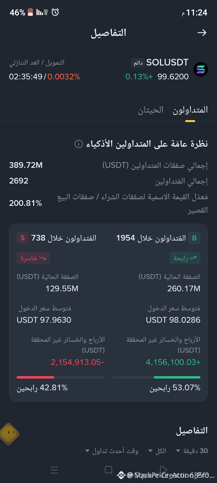217x483 pixels.
Task: Tap the floating yellow mascot icon
Action: [x=10, y=434]
